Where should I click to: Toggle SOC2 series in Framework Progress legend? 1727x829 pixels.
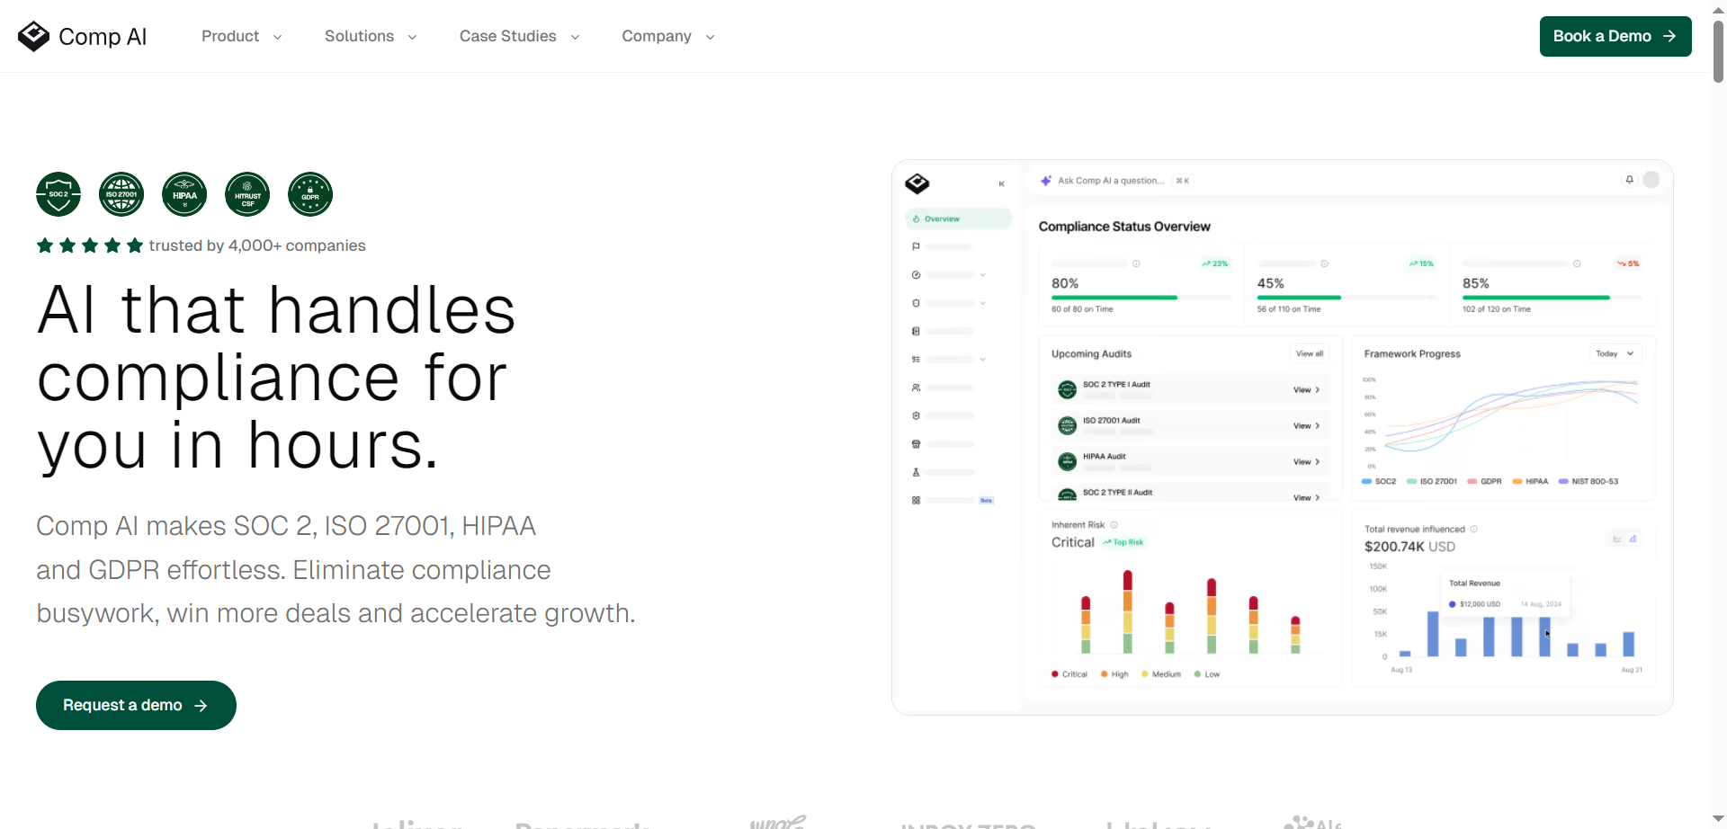pyautogui.click(x=1379, y=481)
